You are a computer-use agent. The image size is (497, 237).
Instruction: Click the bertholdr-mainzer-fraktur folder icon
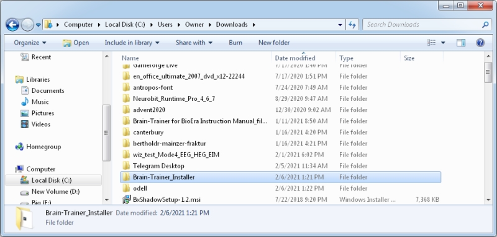pyautogui.click(x=127, y=144)
